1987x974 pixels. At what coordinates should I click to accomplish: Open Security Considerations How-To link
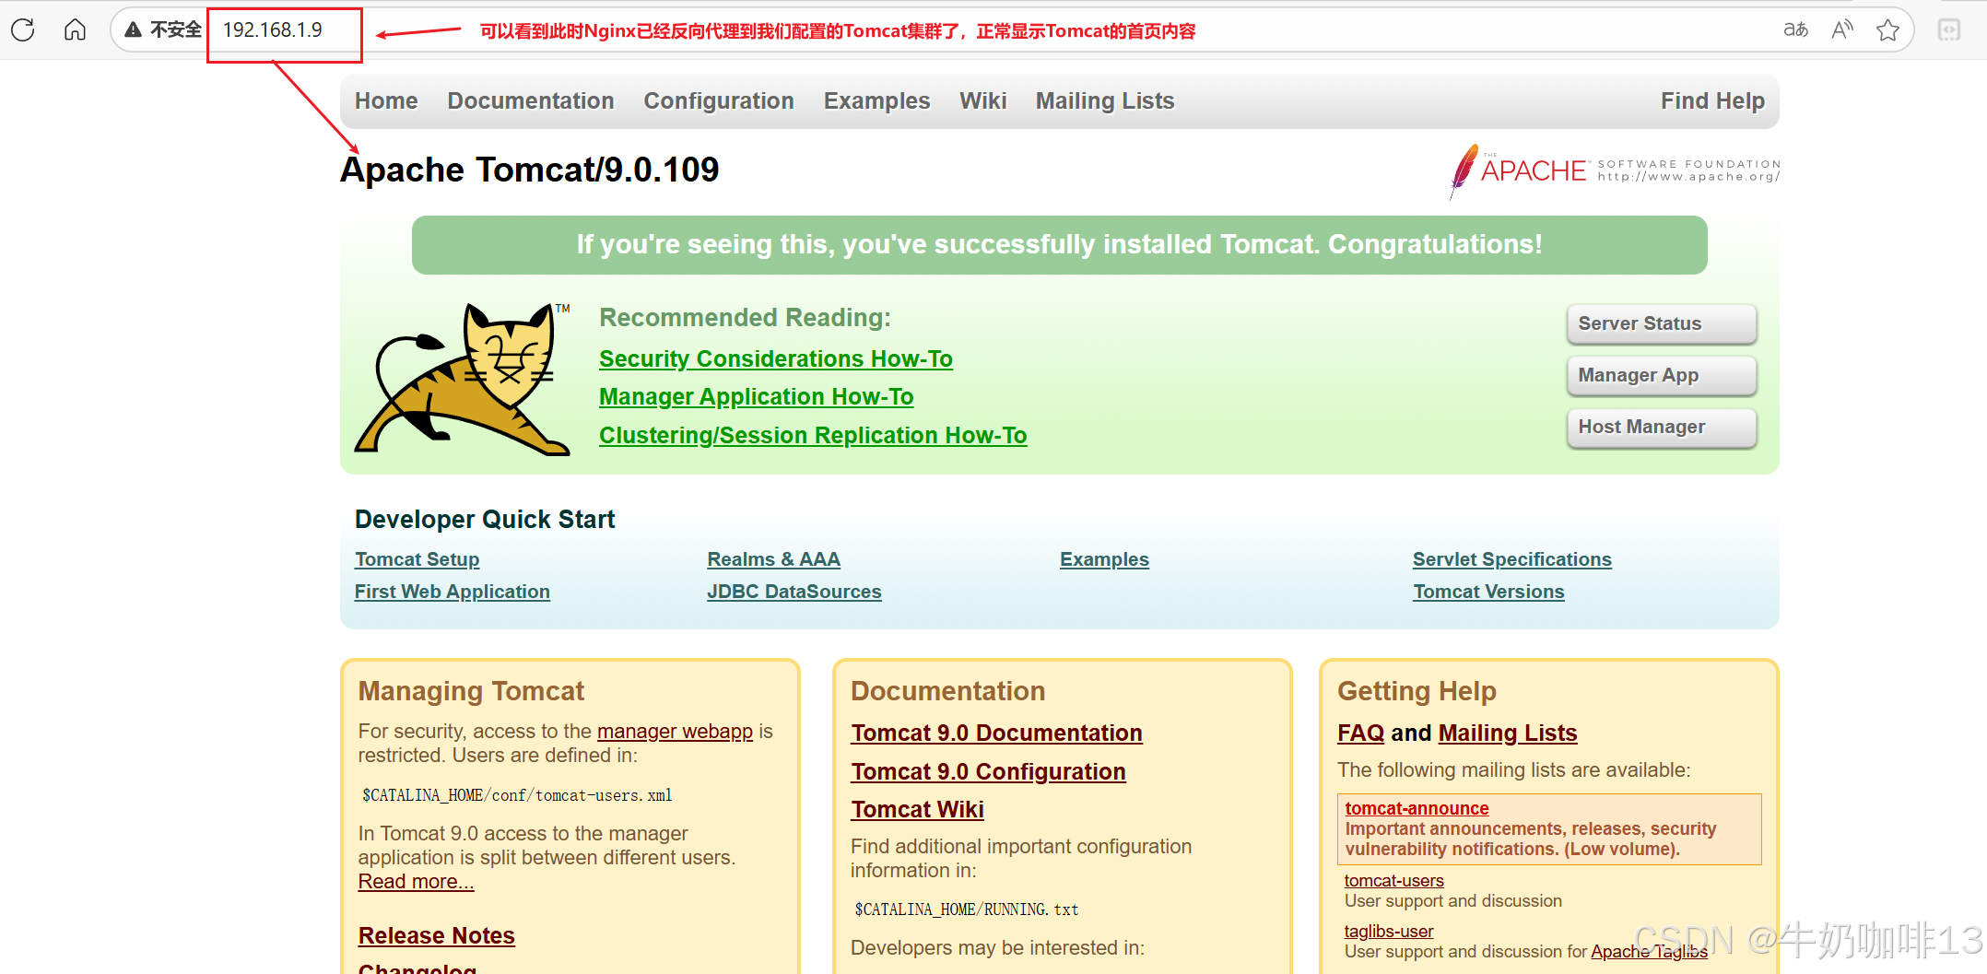[x=776, y=358]
